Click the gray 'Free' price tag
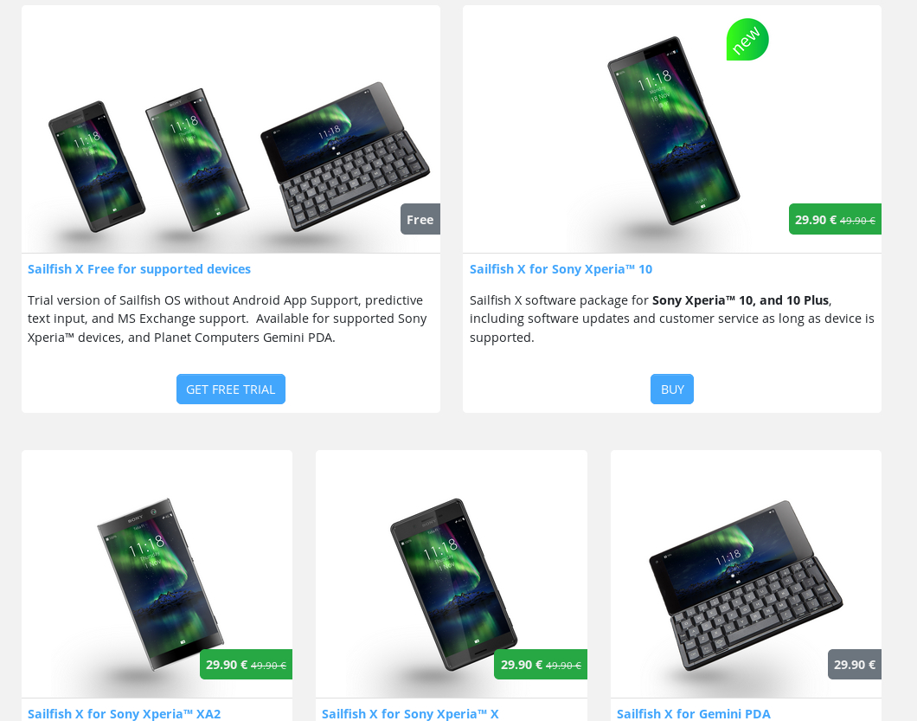 [420, 220]
